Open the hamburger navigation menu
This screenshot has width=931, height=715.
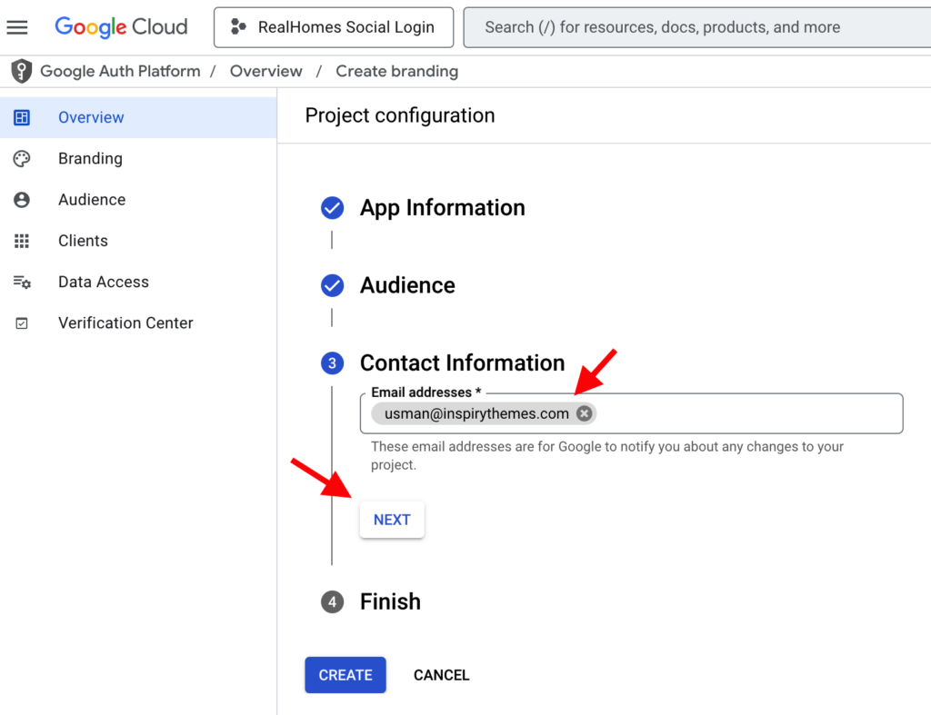pyautogui.click(x=17, y=27)
